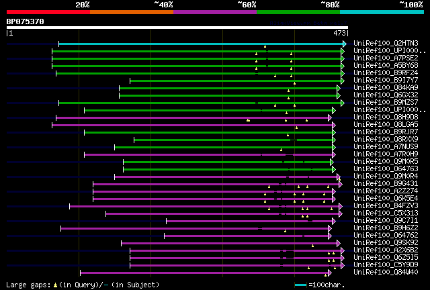Open hit UniRef100_Q9M0R4 label

tap(386, 177)
